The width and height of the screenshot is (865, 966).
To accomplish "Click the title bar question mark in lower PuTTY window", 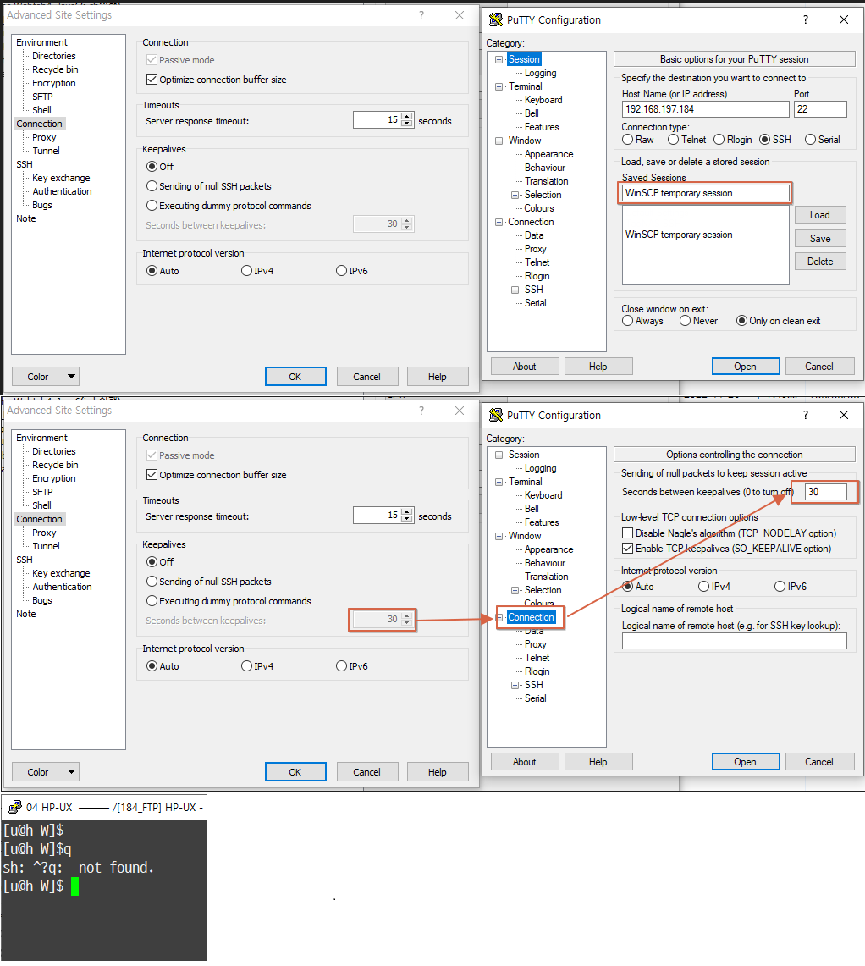I will [x=806, y=415].
